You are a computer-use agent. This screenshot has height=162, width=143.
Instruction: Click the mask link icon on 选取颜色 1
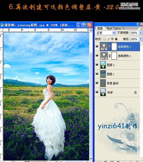110,56
